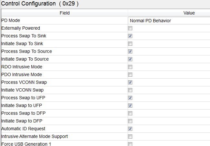Disable Initiate Swap to UFP checkbox

pos(130,106)
